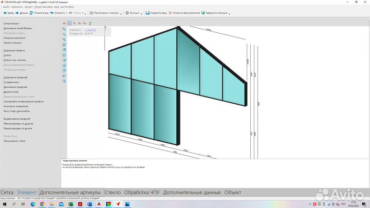Select 'Толщина остекления' in side panel

tap(15, 37)
